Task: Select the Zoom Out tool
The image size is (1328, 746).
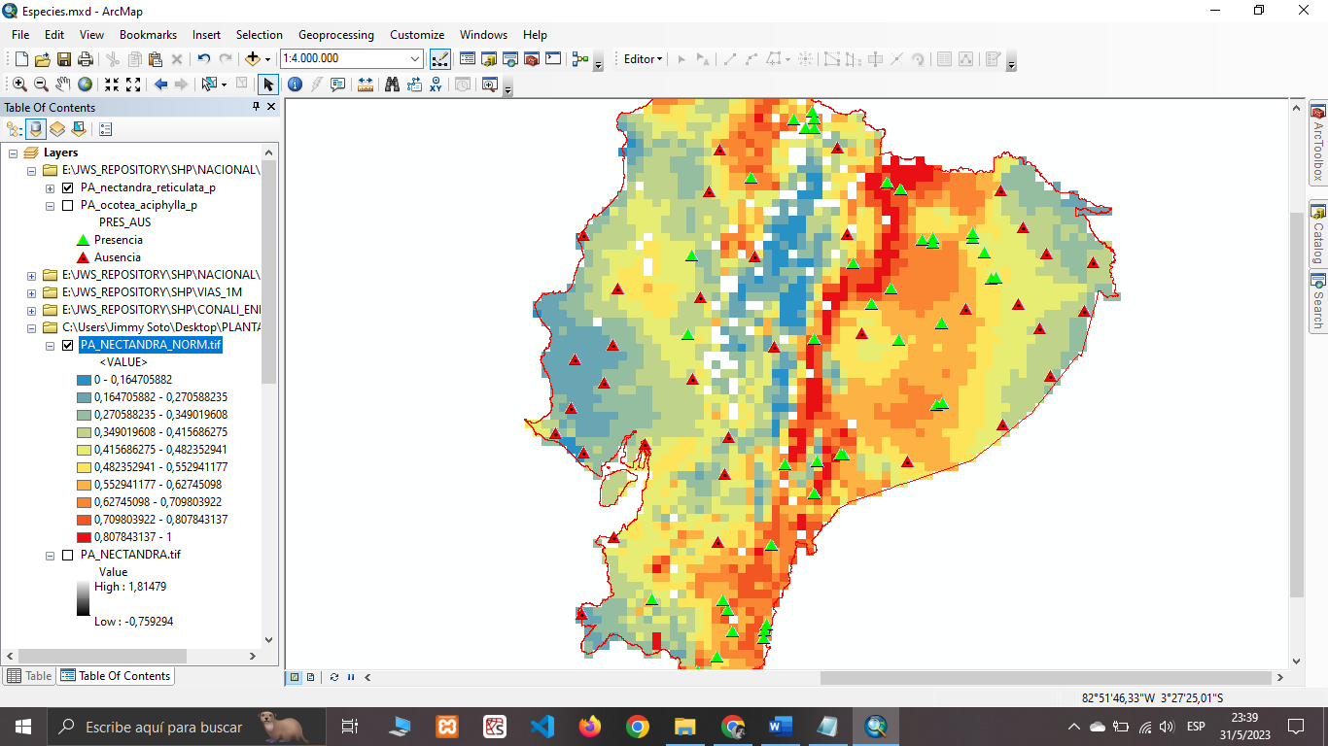Action: 41,85
